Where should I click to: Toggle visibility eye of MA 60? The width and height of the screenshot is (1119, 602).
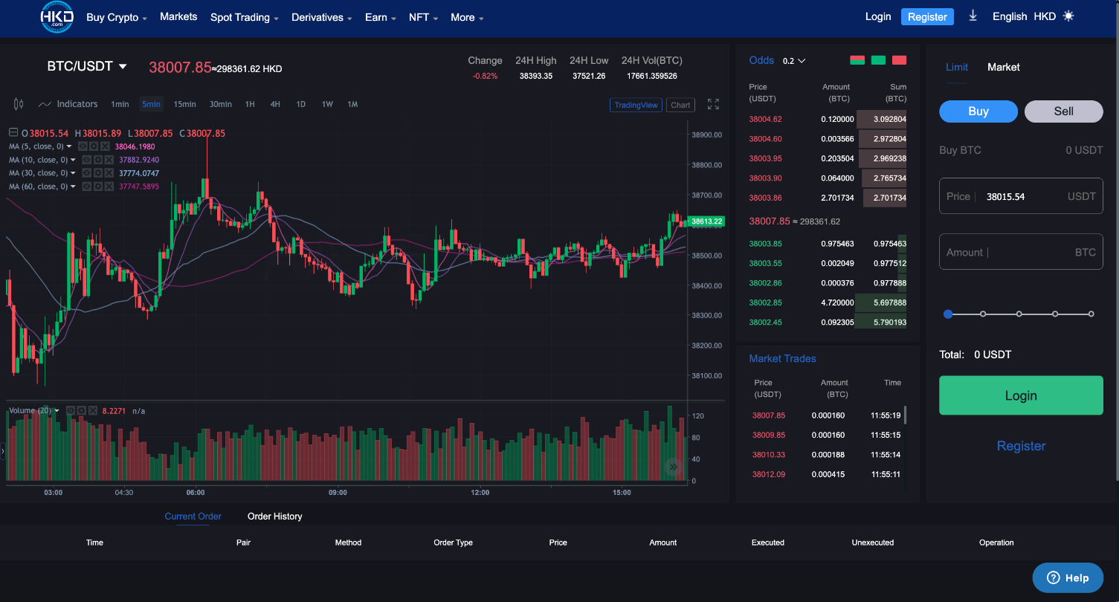(87, 187)
